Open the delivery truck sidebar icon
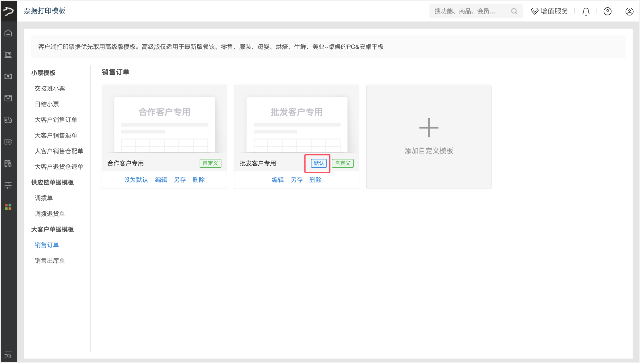 point(8,120)
